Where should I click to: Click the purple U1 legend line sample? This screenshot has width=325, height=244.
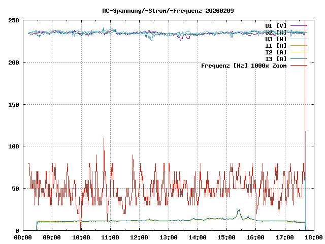point(299,25)
